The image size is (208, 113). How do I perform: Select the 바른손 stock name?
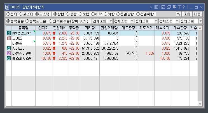pos(17,43)
